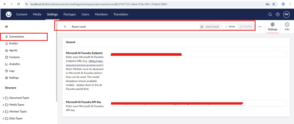Viewport: 294px width, 124px height.
Task: Expand the Document Types tree
Action: pyautogui.click(x=3, y=98)
